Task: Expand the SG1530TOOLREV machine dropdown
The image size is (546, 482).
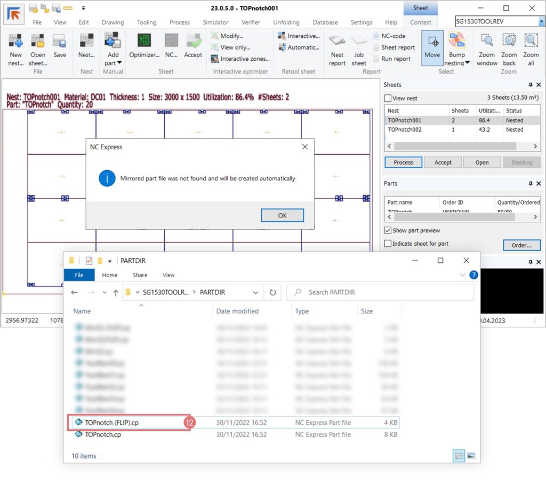Action: (x=542, y=21)
